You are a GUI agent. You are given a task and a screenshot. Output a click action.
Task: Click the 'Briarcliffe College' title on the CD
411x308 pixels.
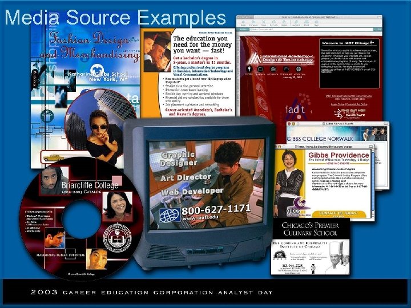(x=90, y=185)
